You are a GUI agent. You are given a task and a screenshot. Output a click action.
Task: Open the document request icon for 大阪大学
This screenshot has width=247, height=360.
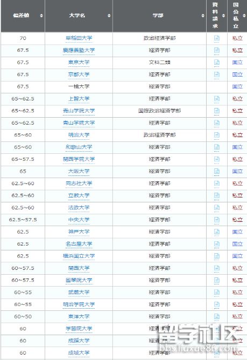tap(216, 171)
